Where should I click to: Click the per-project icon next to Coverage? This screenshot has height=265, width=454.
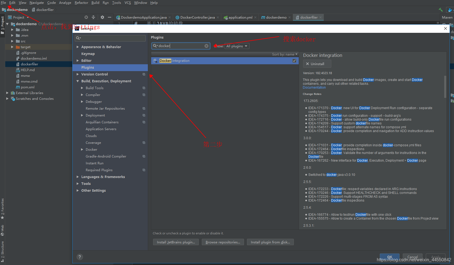pyautogui.click(x=144, y=142)
